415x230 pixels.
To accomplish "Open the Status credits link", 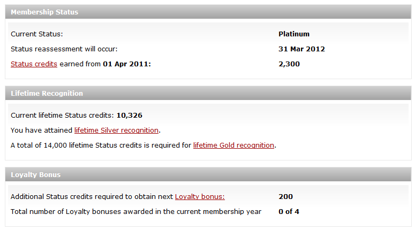I will click(34, 64).
